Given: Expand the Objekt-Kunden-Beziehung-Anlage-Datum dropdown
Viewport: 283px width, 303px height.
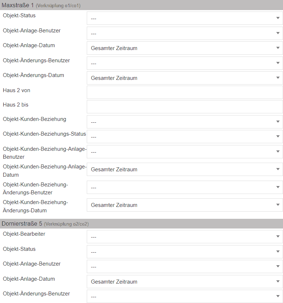Looking at the screenshot, I should (184, 169).
